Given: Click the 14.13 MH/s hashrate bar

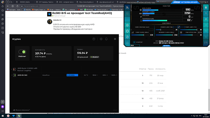Looking at the screenshot, I should (72, 75).
